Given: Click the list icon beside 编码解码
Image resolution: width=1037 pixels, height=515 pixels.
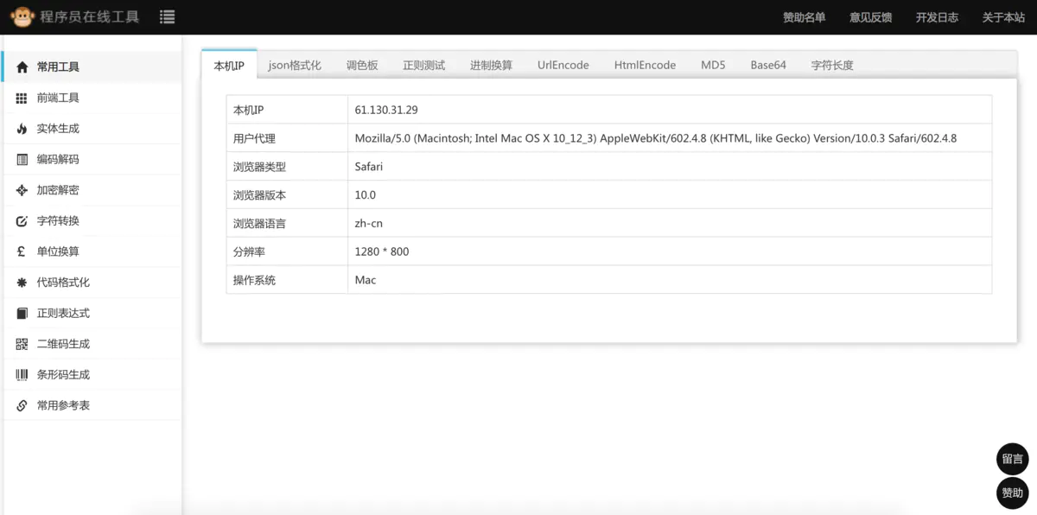Looking at the screenshot, I should pos(22,159).
